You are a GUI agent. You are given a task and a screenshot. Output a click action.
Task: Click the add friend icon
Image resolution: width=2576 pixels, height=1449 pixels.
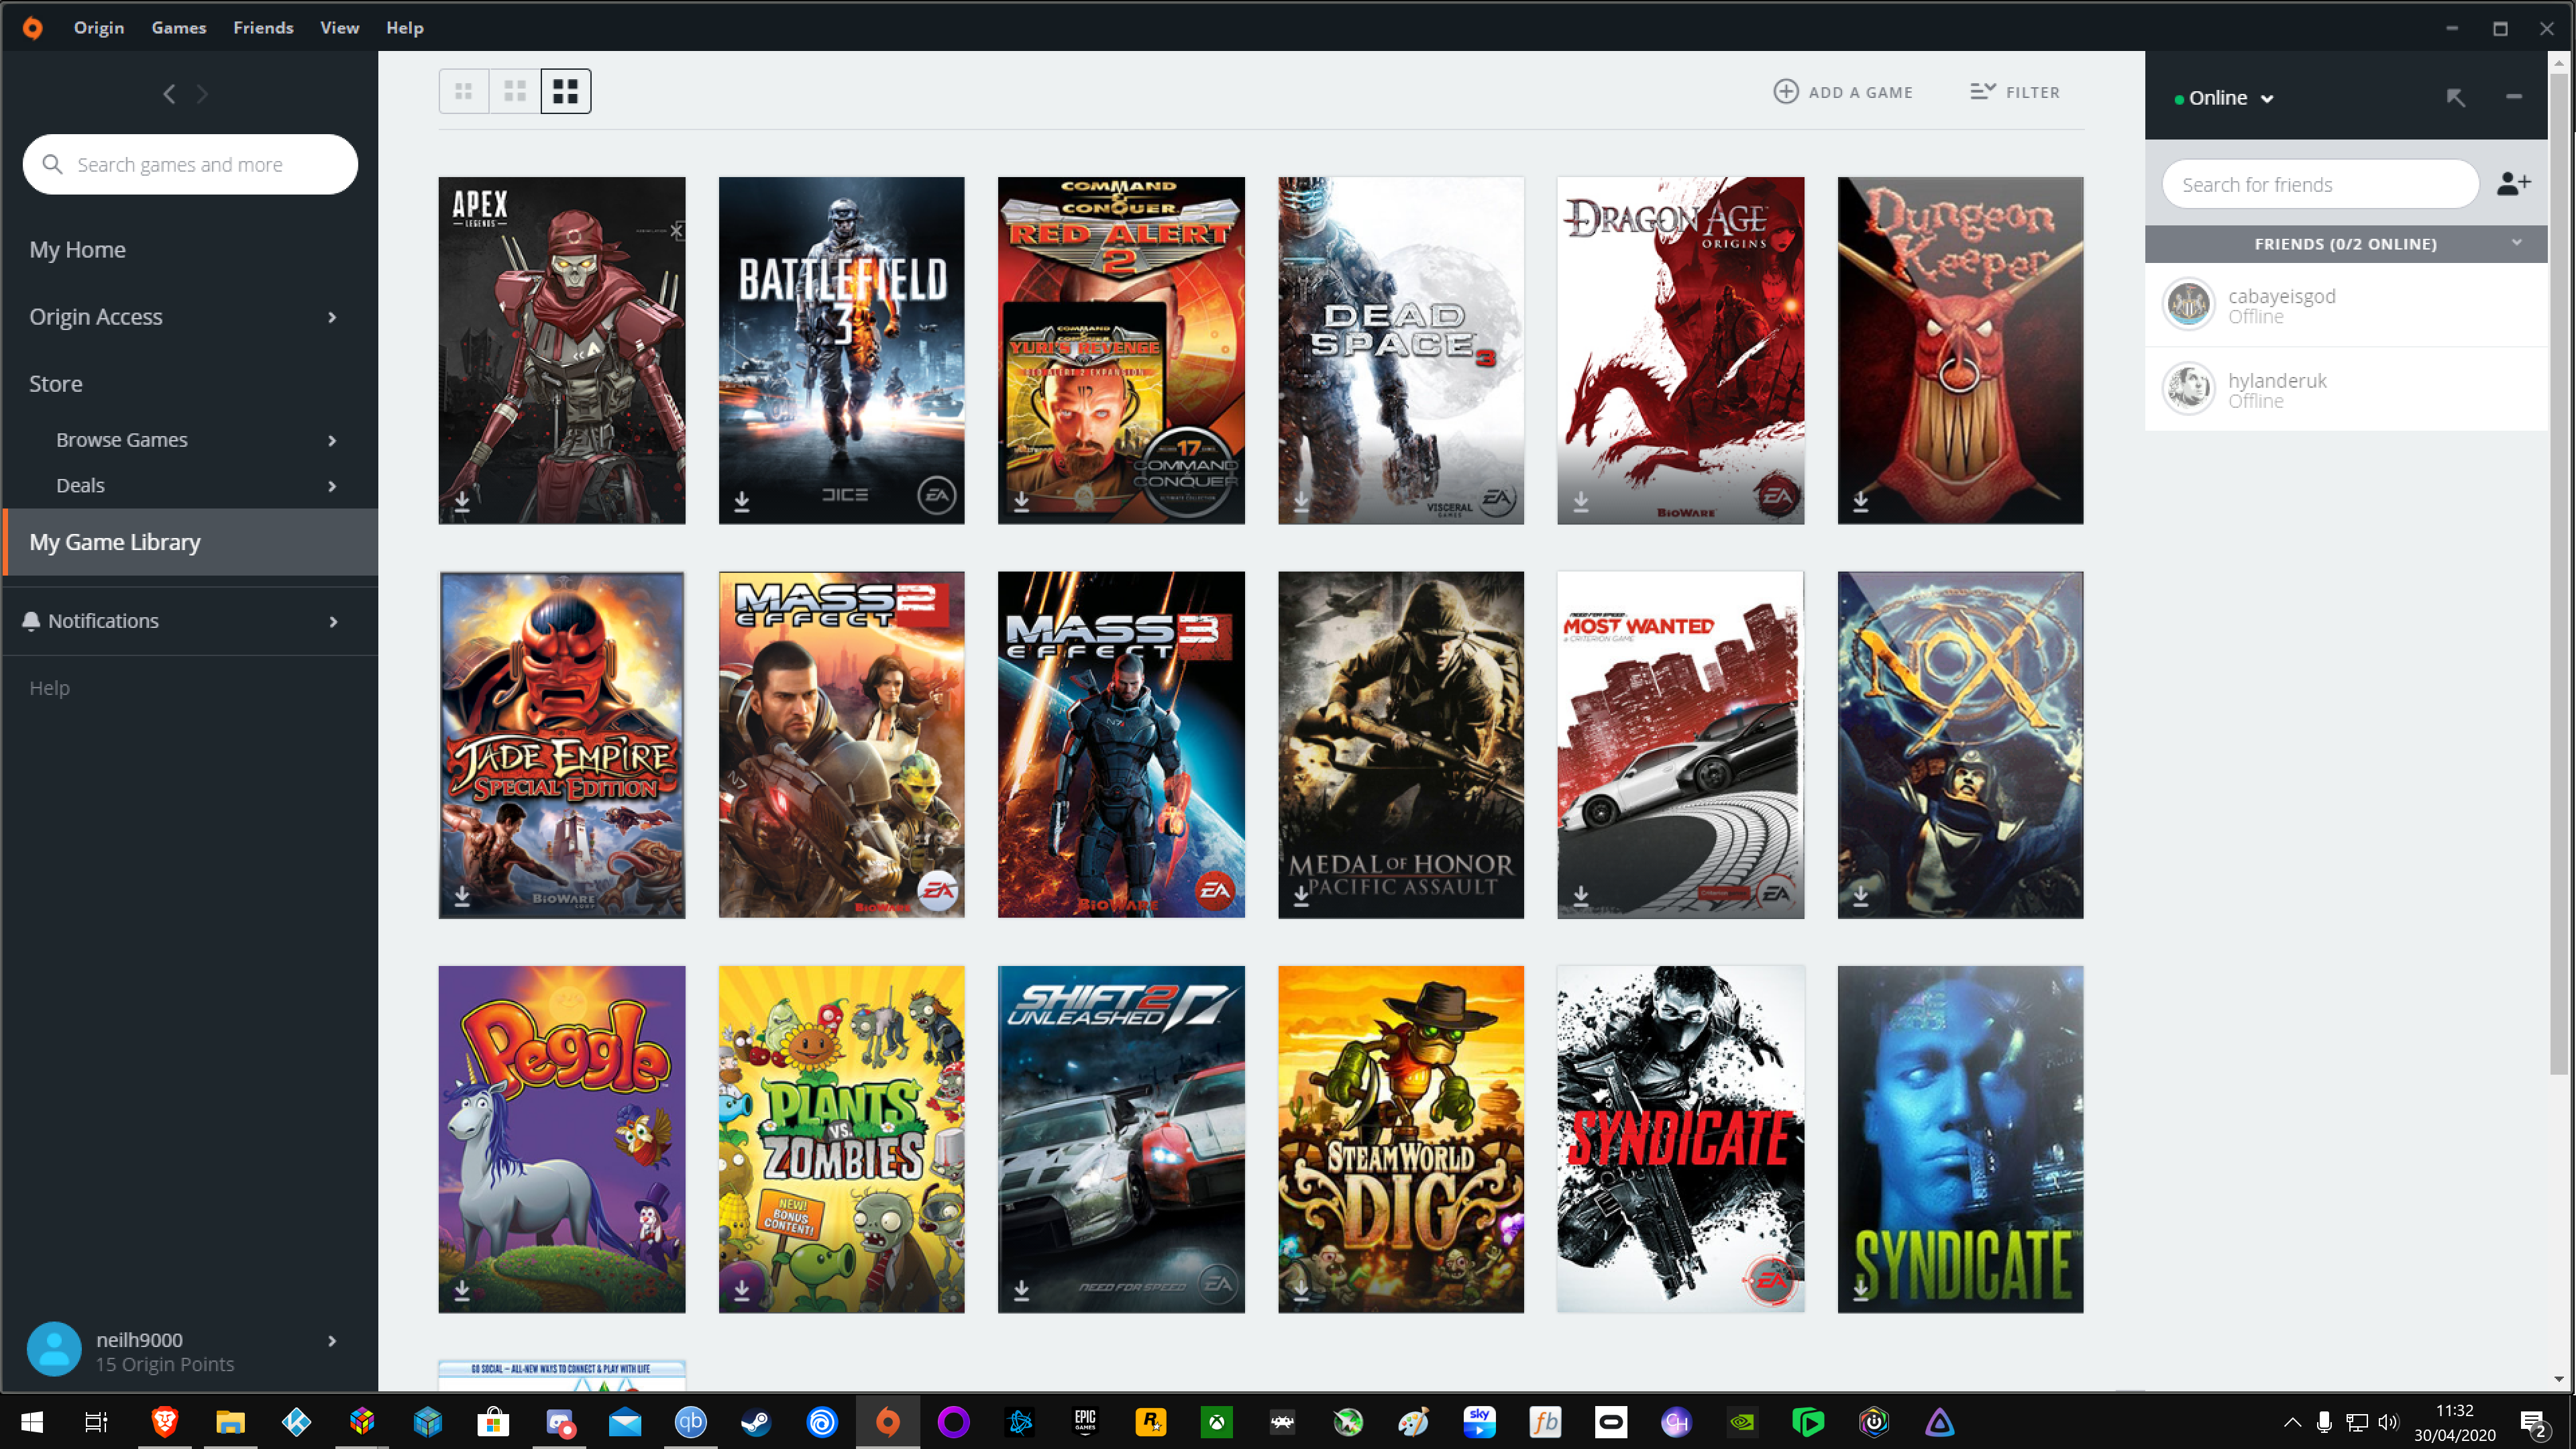[x=2513, y=184]
